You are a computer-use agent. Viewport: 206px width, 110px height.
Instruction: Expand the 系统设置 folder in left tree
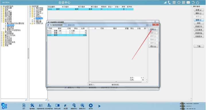coord(1,8)
